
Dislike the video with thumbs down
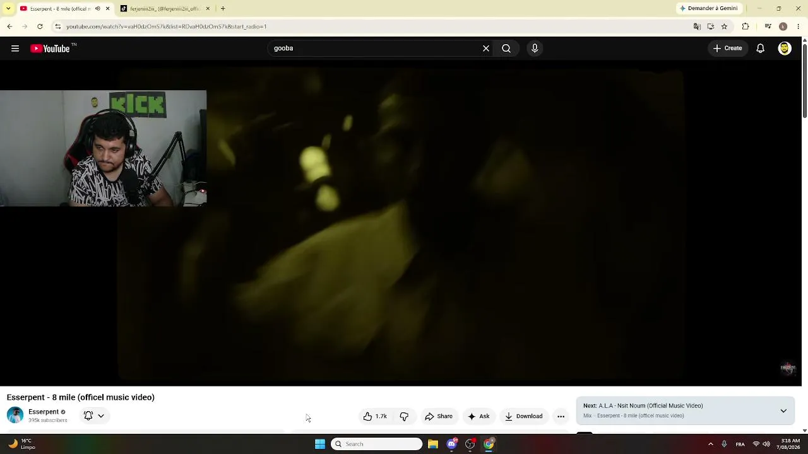[405, 416]
